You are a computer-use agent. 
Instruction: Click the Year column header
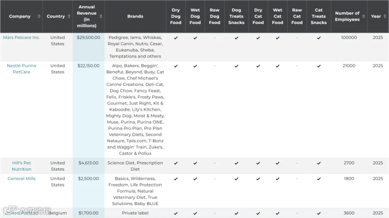point(378,16)
